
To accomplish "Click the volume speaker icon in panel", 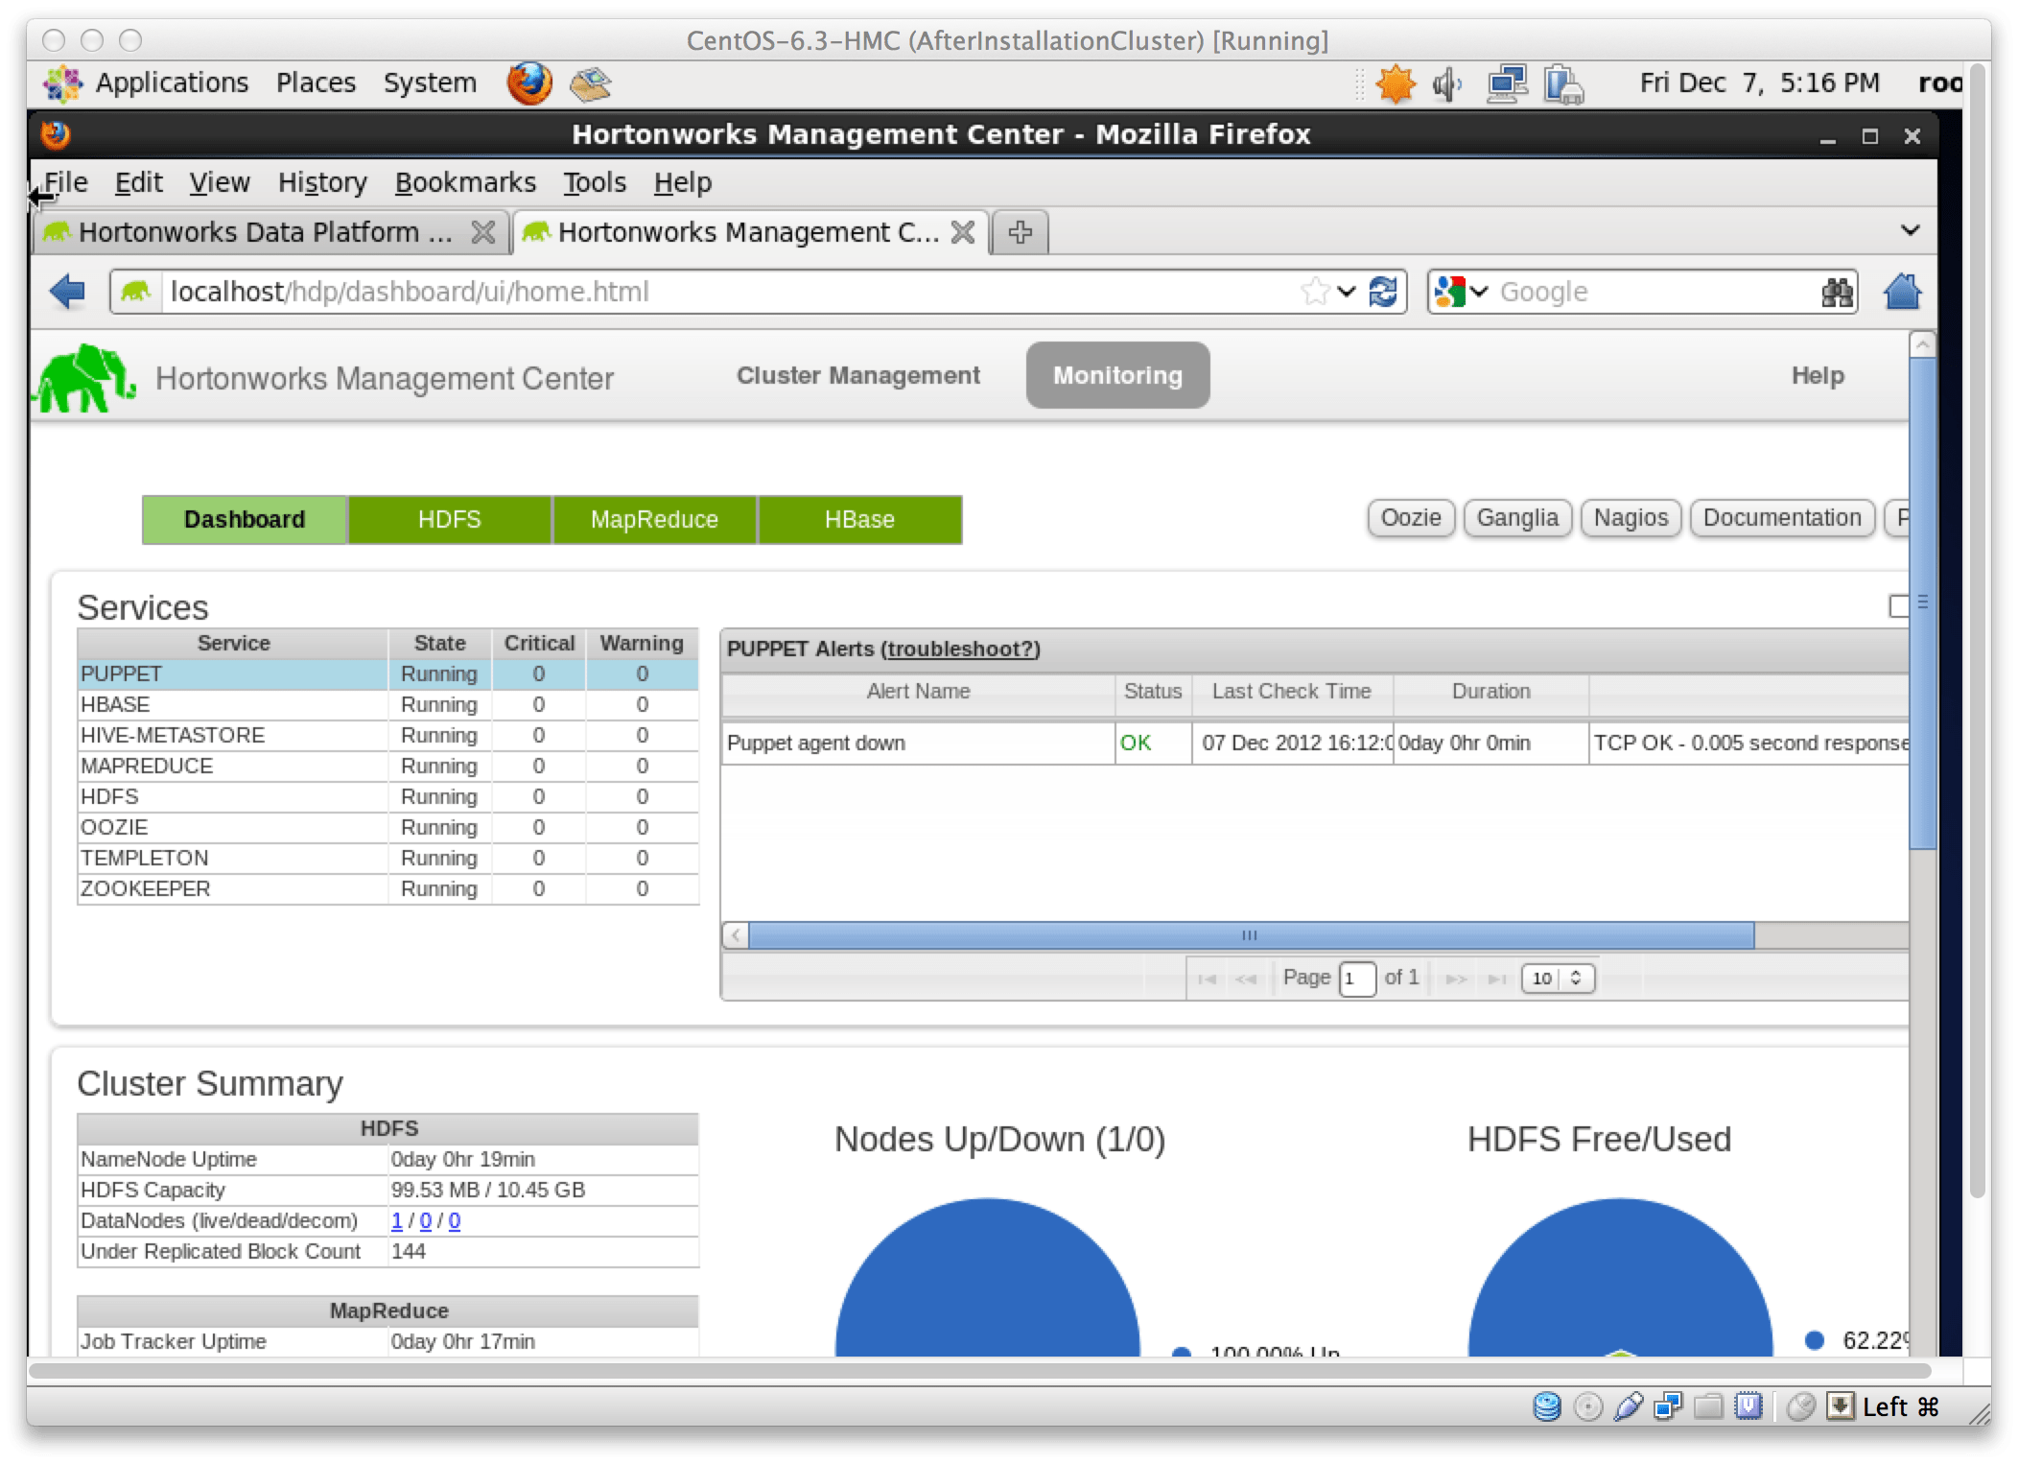I will pos(1446,84).
